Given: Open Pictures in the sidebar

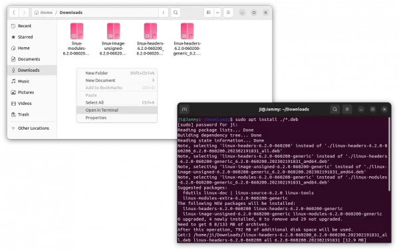Looking at the screenshot, I should pos(32,92).
